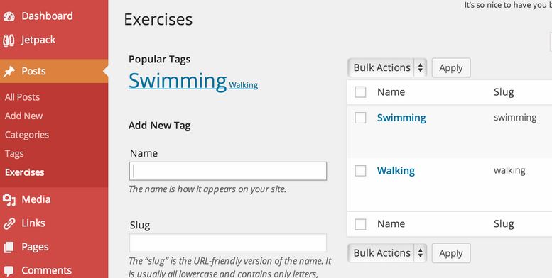Viewport: 552px width, 278px height.
Task: Focus the tag Slug input field
Action: click(x=228, y=243)
